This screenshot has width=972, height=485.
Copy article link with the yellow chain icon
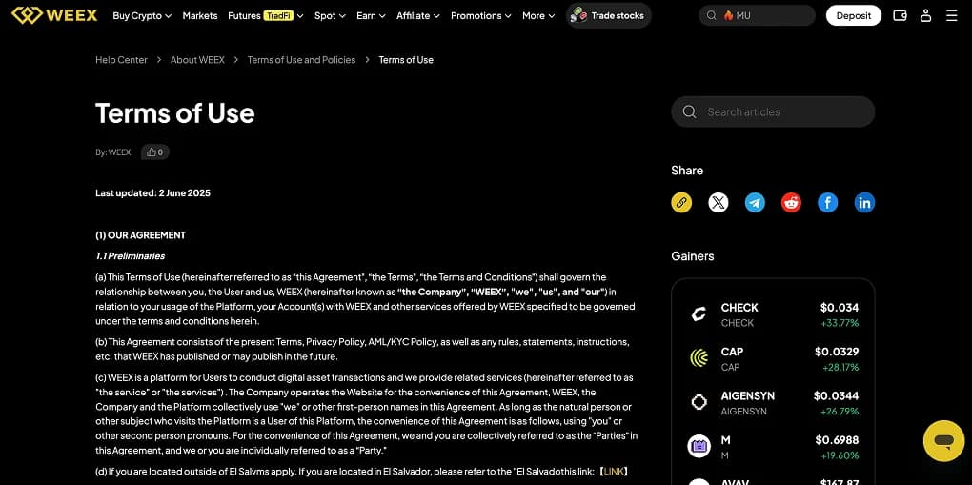(681, 202)
